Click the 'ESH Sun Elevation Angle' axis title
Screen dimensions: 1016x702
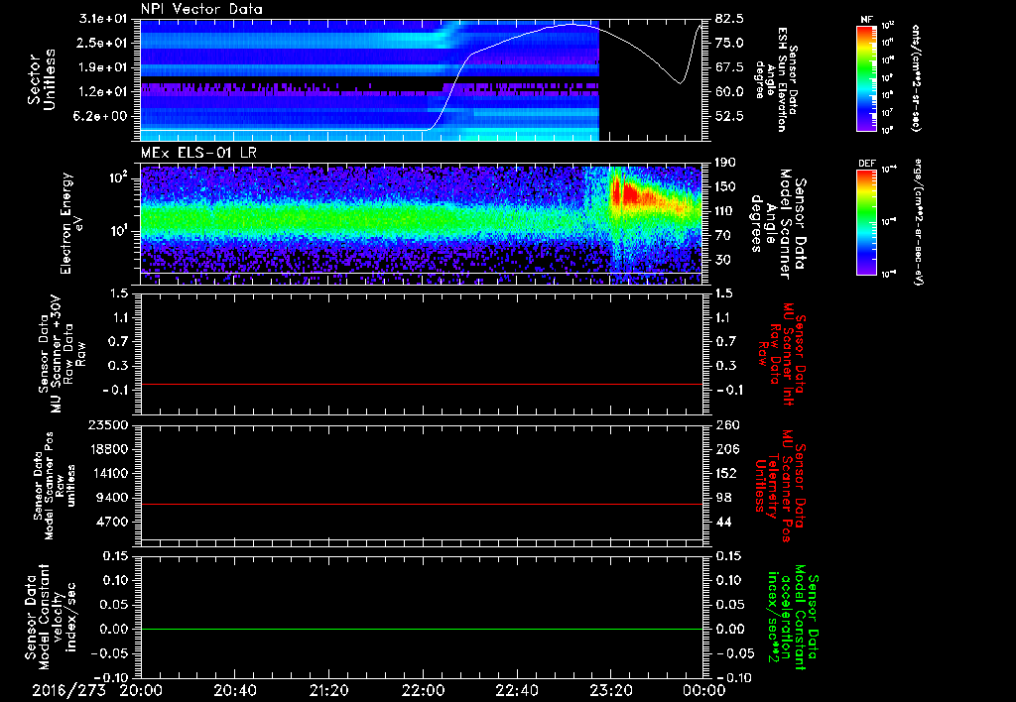tap(777, 79)
